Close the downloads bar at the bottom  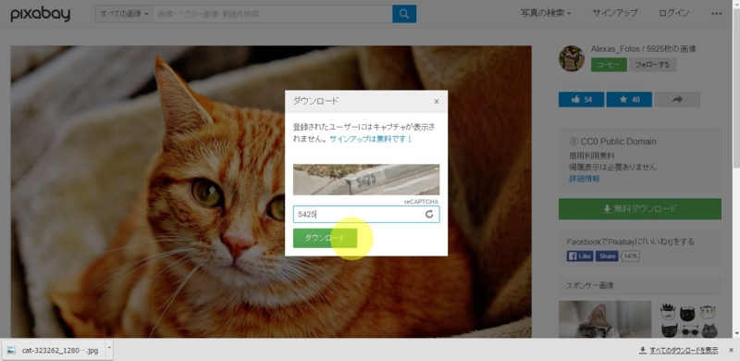point(731,350)
